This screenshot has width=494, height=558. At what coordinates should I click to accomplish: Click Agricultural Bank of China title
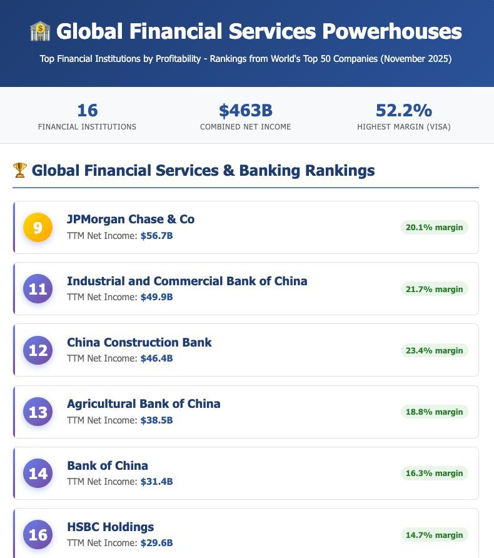tap(144, 403)
